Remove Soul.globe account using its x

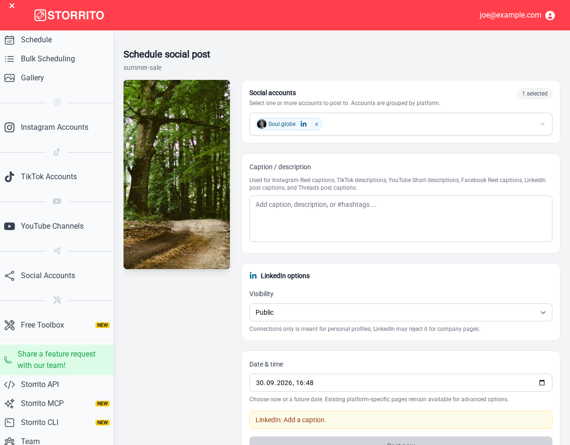(x=317, y=125)
